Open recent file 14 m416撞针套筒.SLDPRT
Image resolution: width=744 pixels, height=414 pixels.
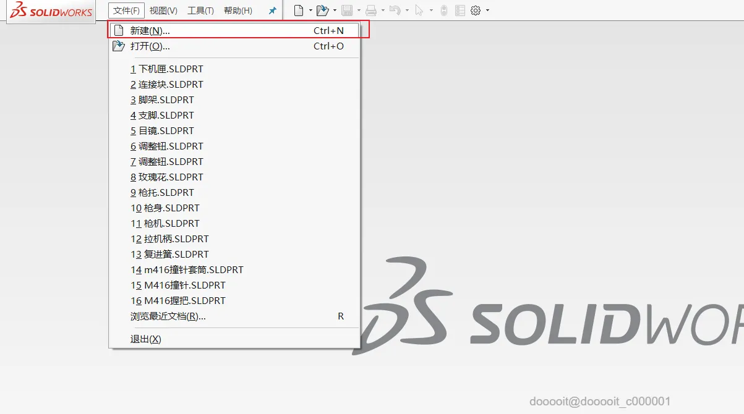[x=234, y=269]
